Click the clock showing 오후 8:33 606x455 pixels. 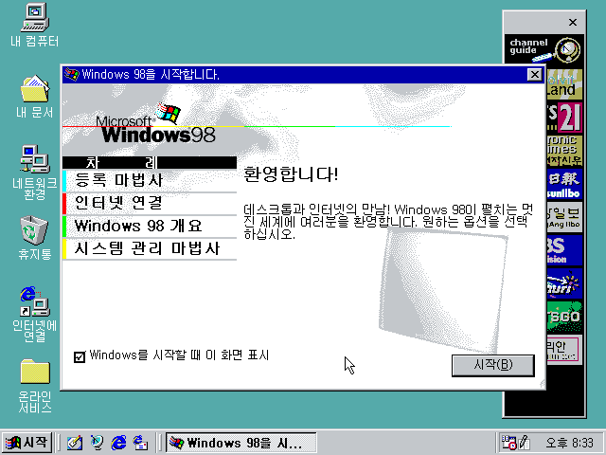tap(569, 443)
